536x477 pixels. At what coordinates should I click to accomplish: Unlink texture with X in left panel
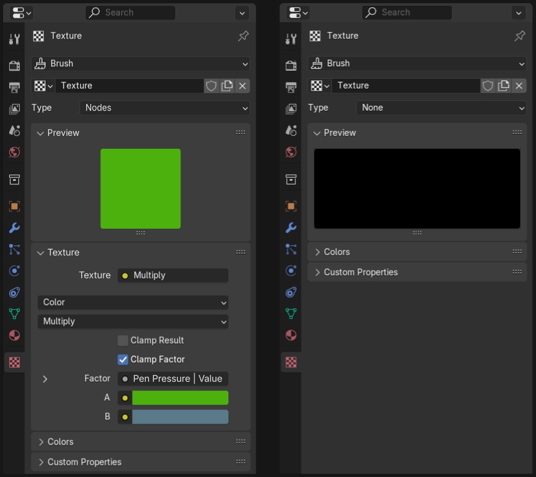242,85
